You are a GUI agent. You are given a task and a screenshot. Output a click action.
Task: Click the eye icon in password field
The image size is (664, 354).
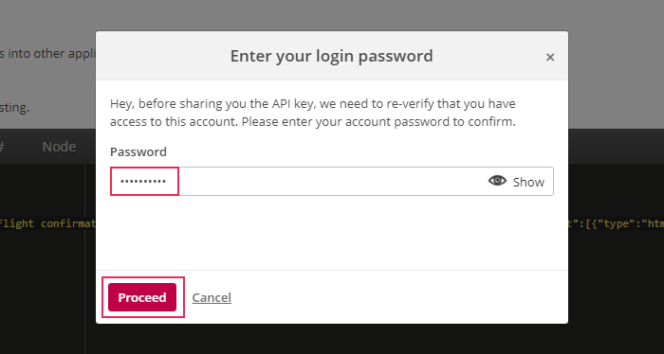pos(497,181)
